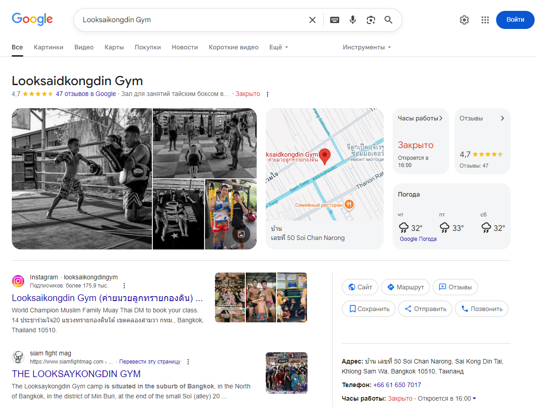Expand the Ещё search tabs dropdown
This screenshot has width=536, height=407.
coord(278,47)
